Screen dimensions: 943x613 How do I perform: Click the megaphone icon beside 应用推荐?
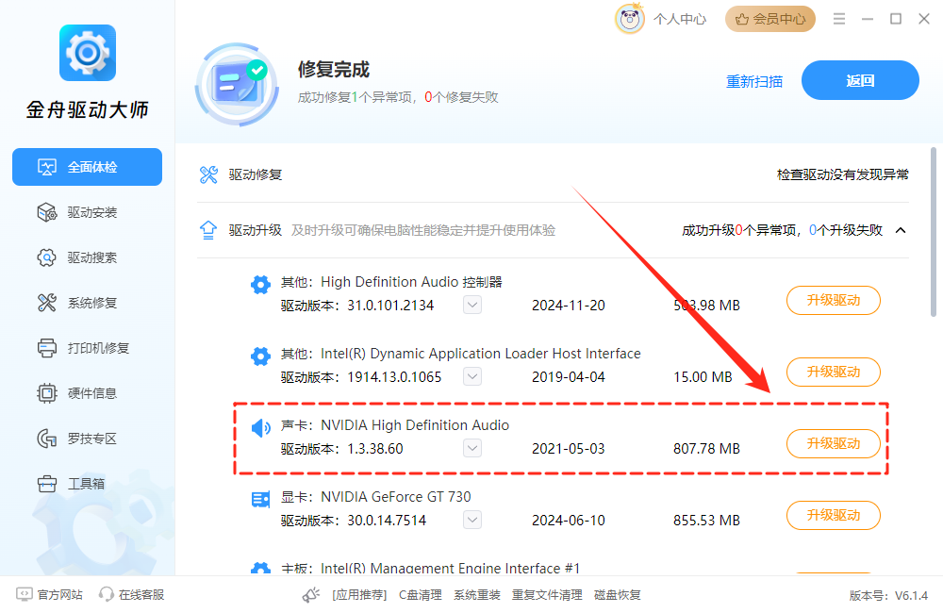tap(311, 595)
